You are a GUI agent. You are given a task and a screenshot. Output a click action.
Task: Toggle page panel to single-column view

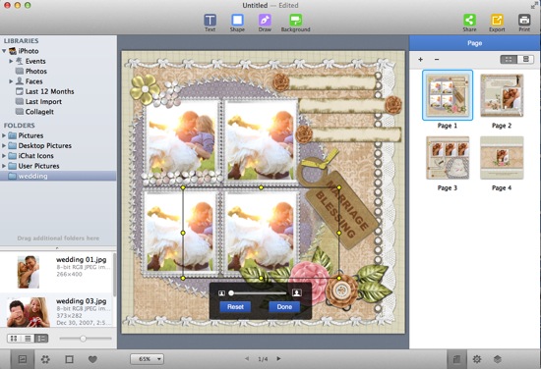(525, 59)
